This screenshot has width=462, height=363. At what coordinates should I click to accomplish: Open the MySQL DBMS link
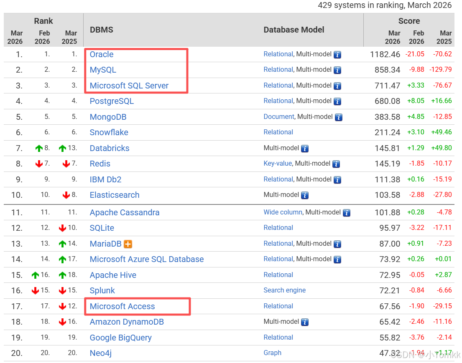pyautogui.click(x=103, y=70)
